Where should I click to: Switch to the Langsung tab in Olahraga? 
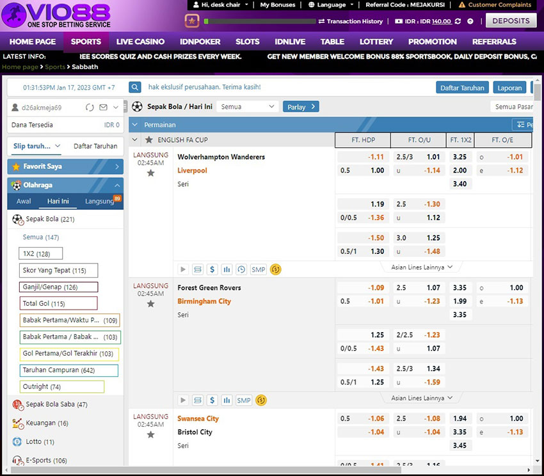click(x=99, y=201)
